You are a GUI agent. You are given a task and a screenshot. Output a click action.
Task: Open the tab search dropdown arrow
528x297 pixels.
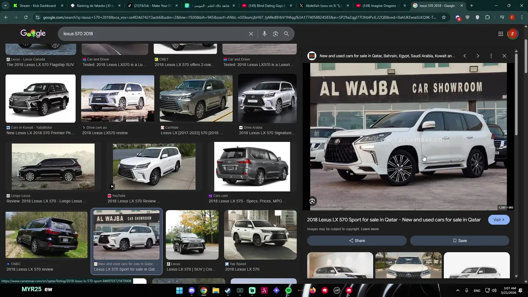[x=5, y=6]
